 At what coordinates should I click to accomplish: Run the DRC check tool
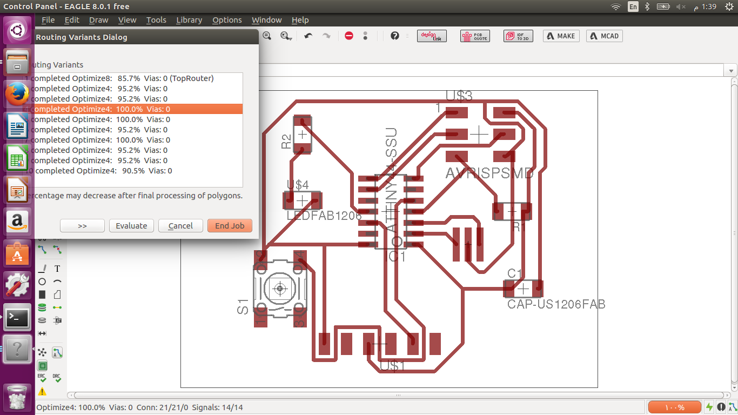click(57, 378)
